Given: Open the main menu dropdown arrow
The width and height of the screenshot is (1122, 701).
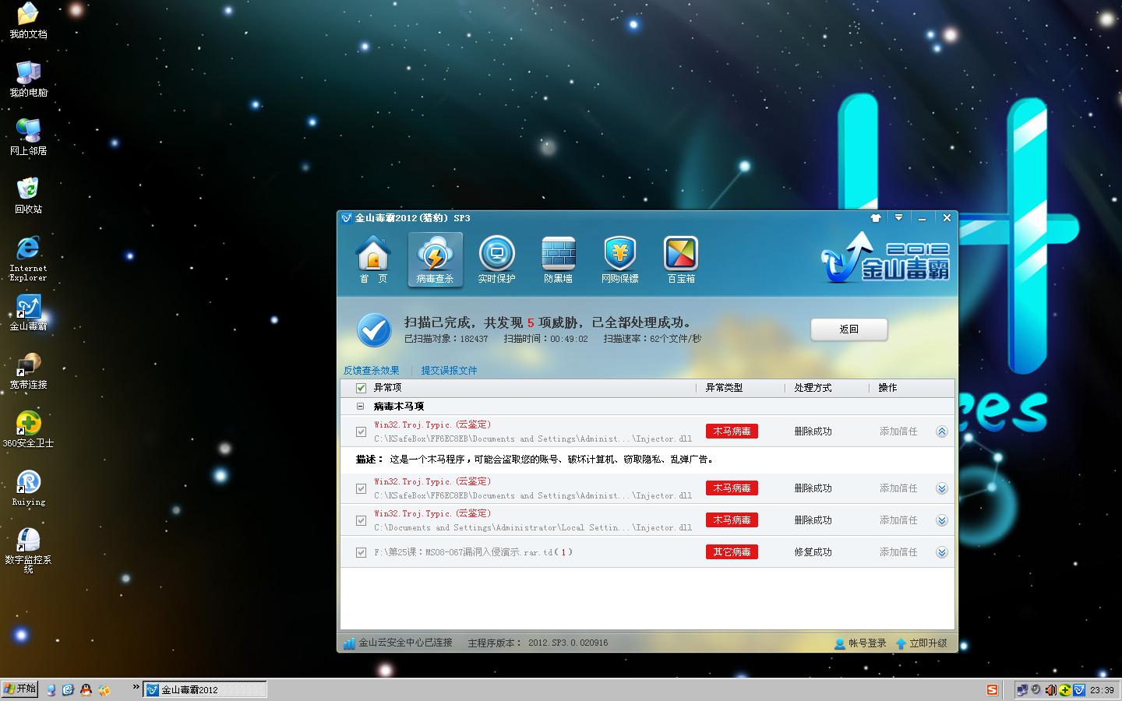Looking at the screenshot, I should (x=899, y=217).
